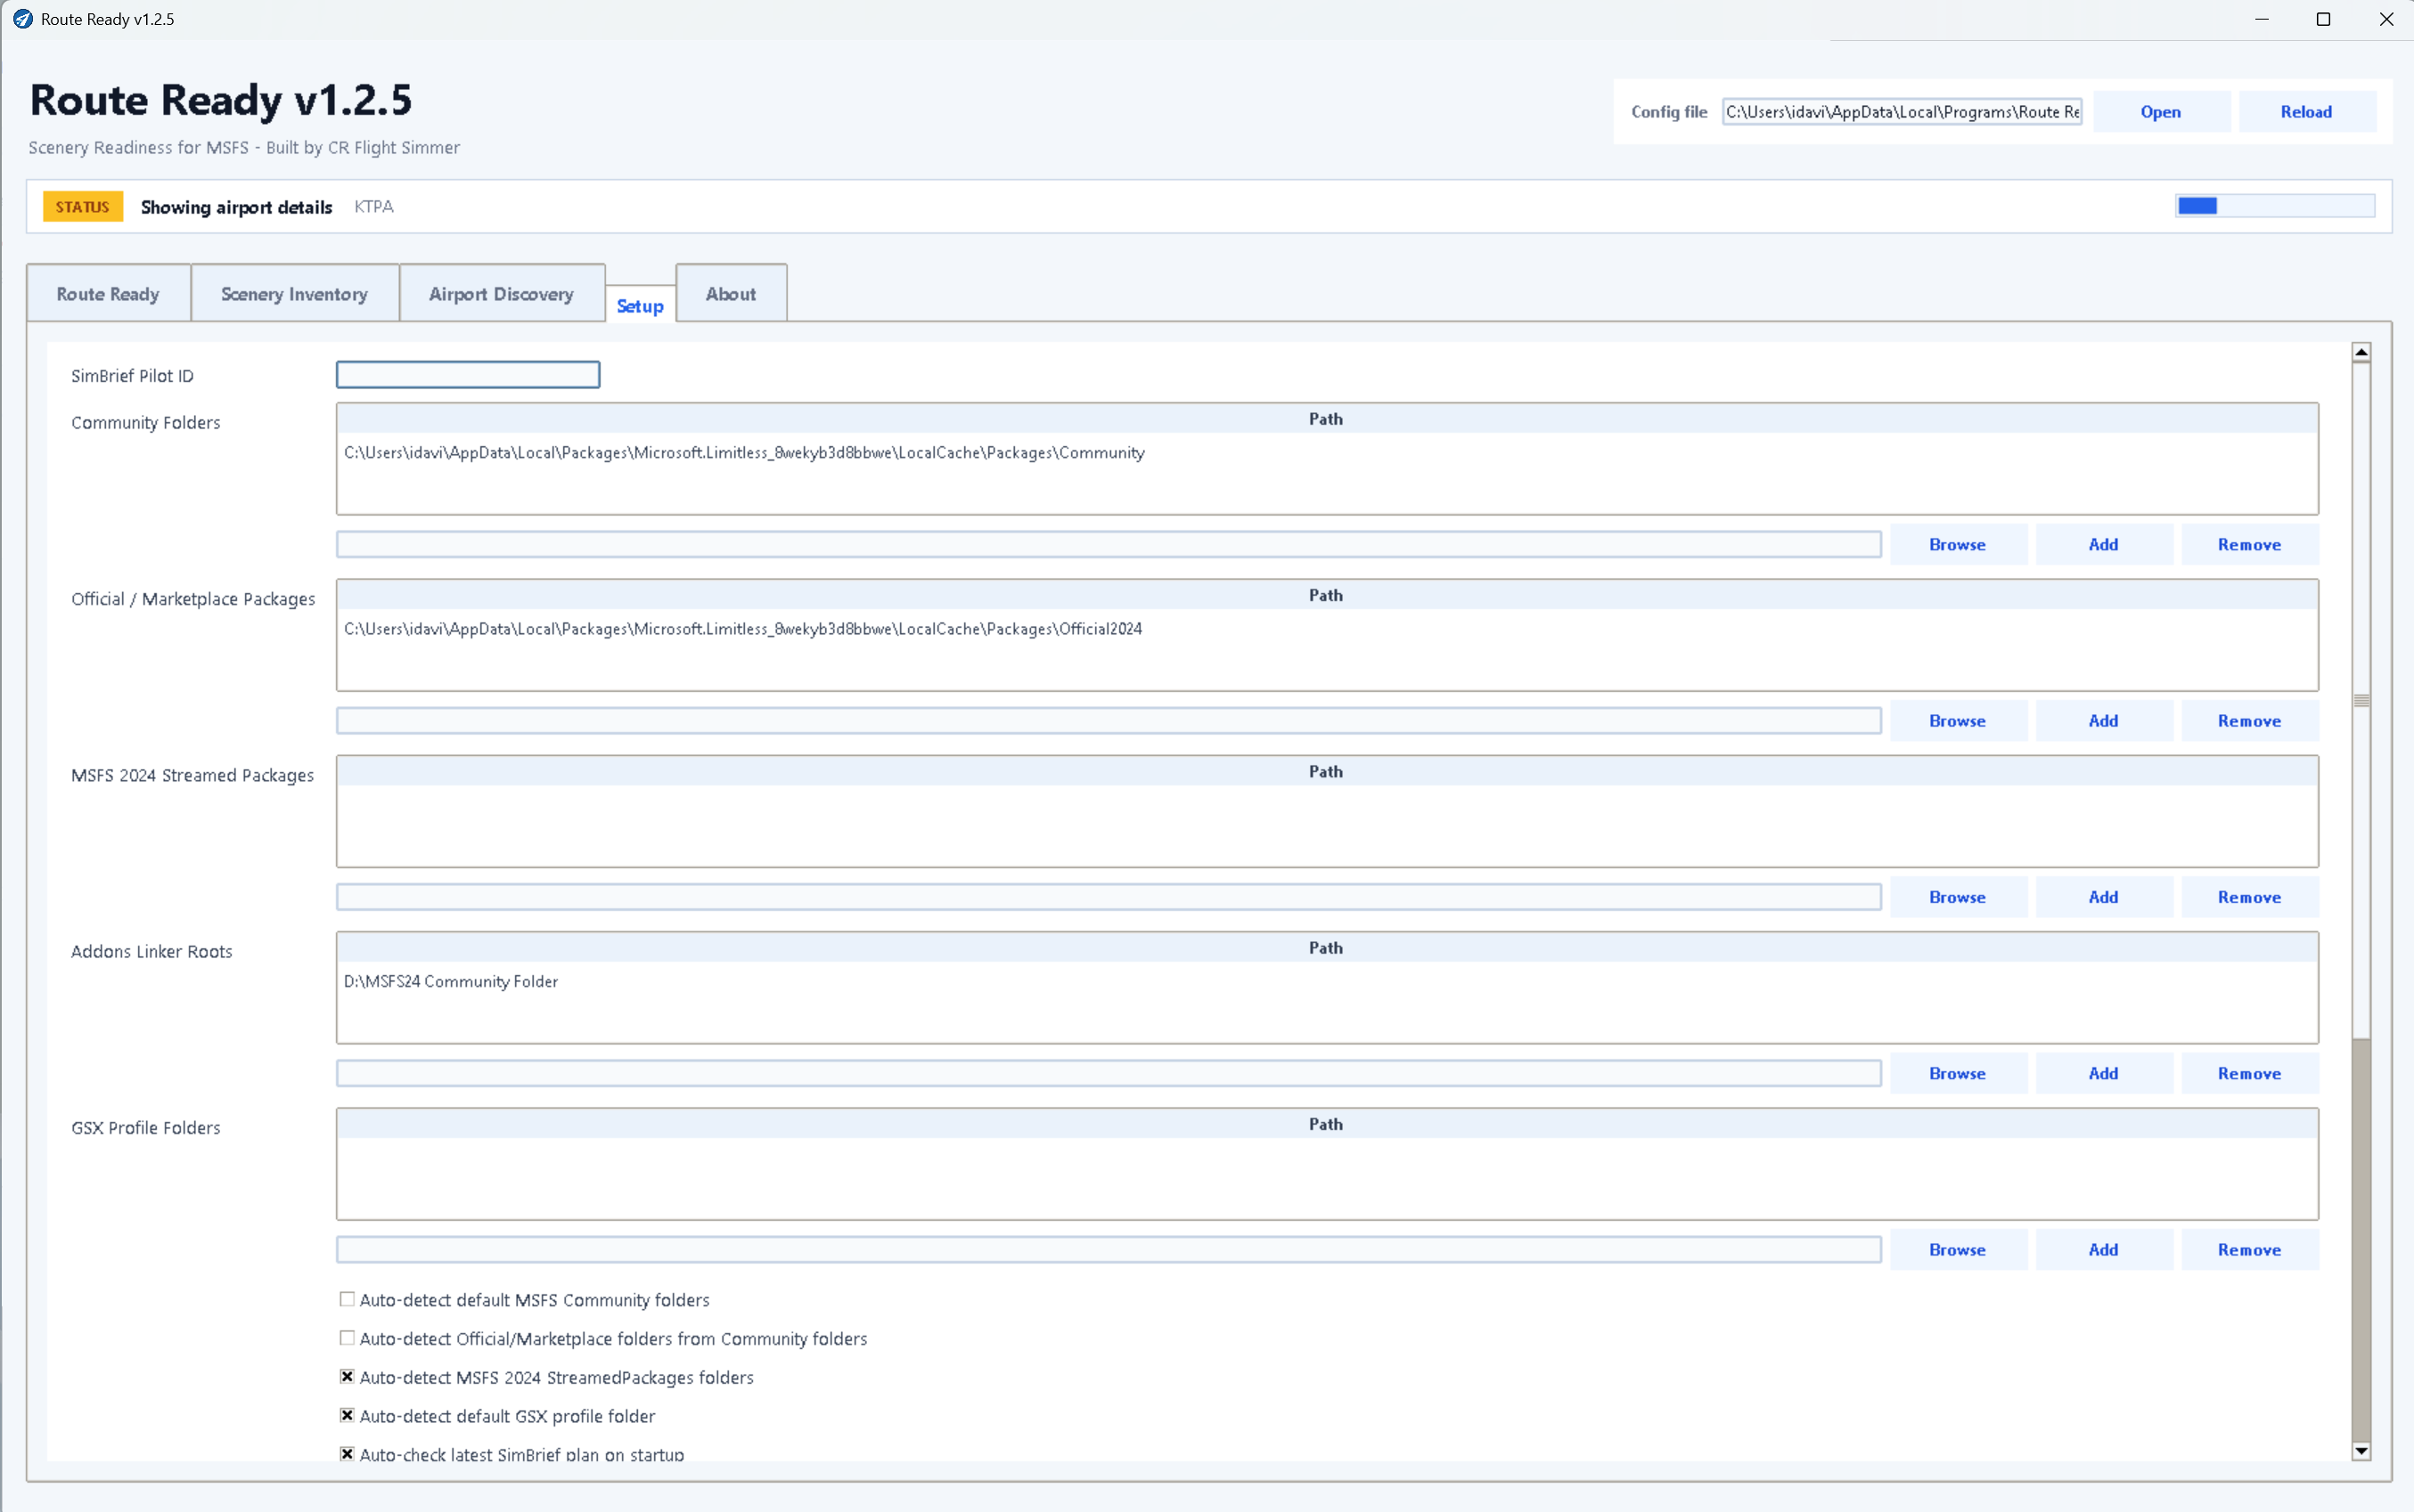This screenshot has width=2414, height=1512.
Task: Remove the selected Streamed Packages path
Action: coord(2249,897)
